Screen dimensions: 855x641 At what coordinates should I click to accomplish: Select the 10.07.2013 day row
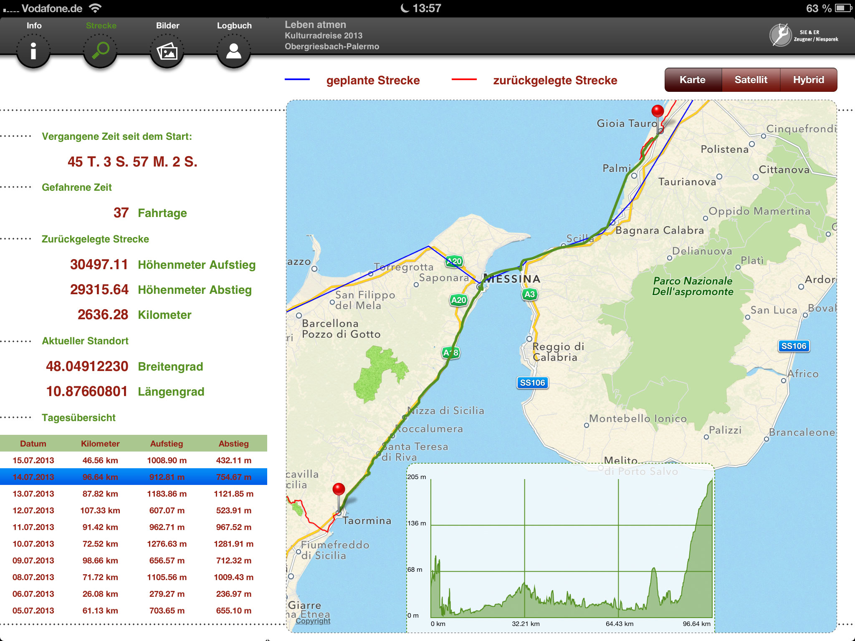tap(134, 544)
